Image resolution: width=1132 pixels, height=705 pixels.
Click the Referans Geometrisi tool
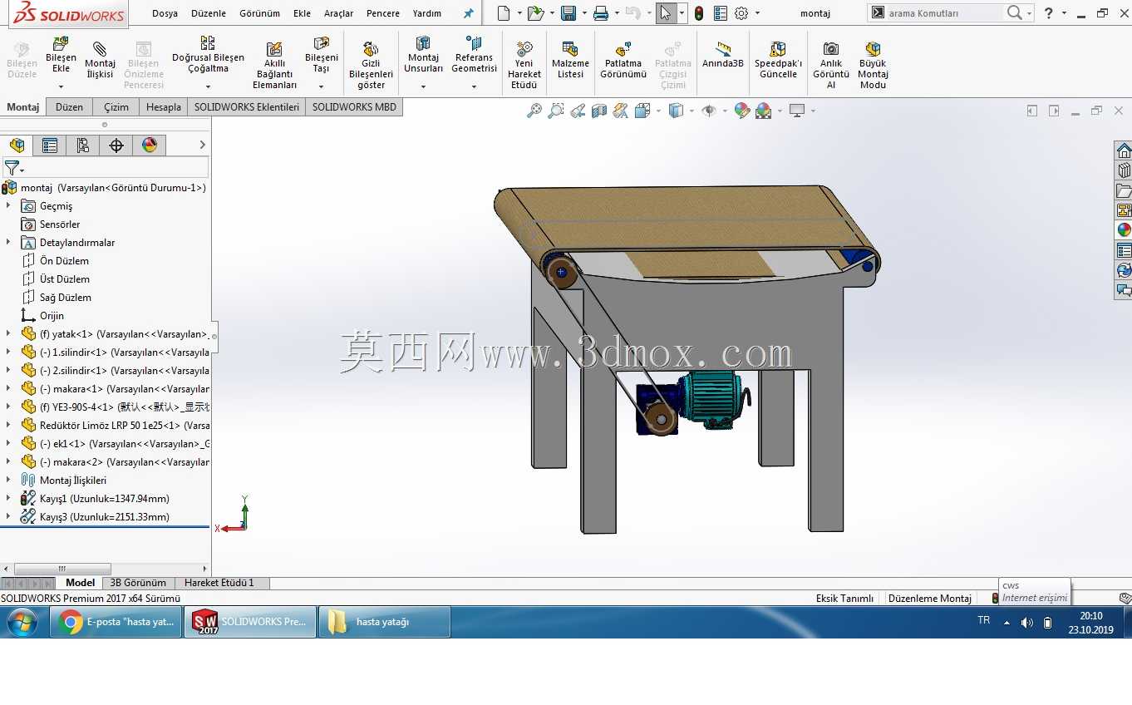(x=474, y=55)
